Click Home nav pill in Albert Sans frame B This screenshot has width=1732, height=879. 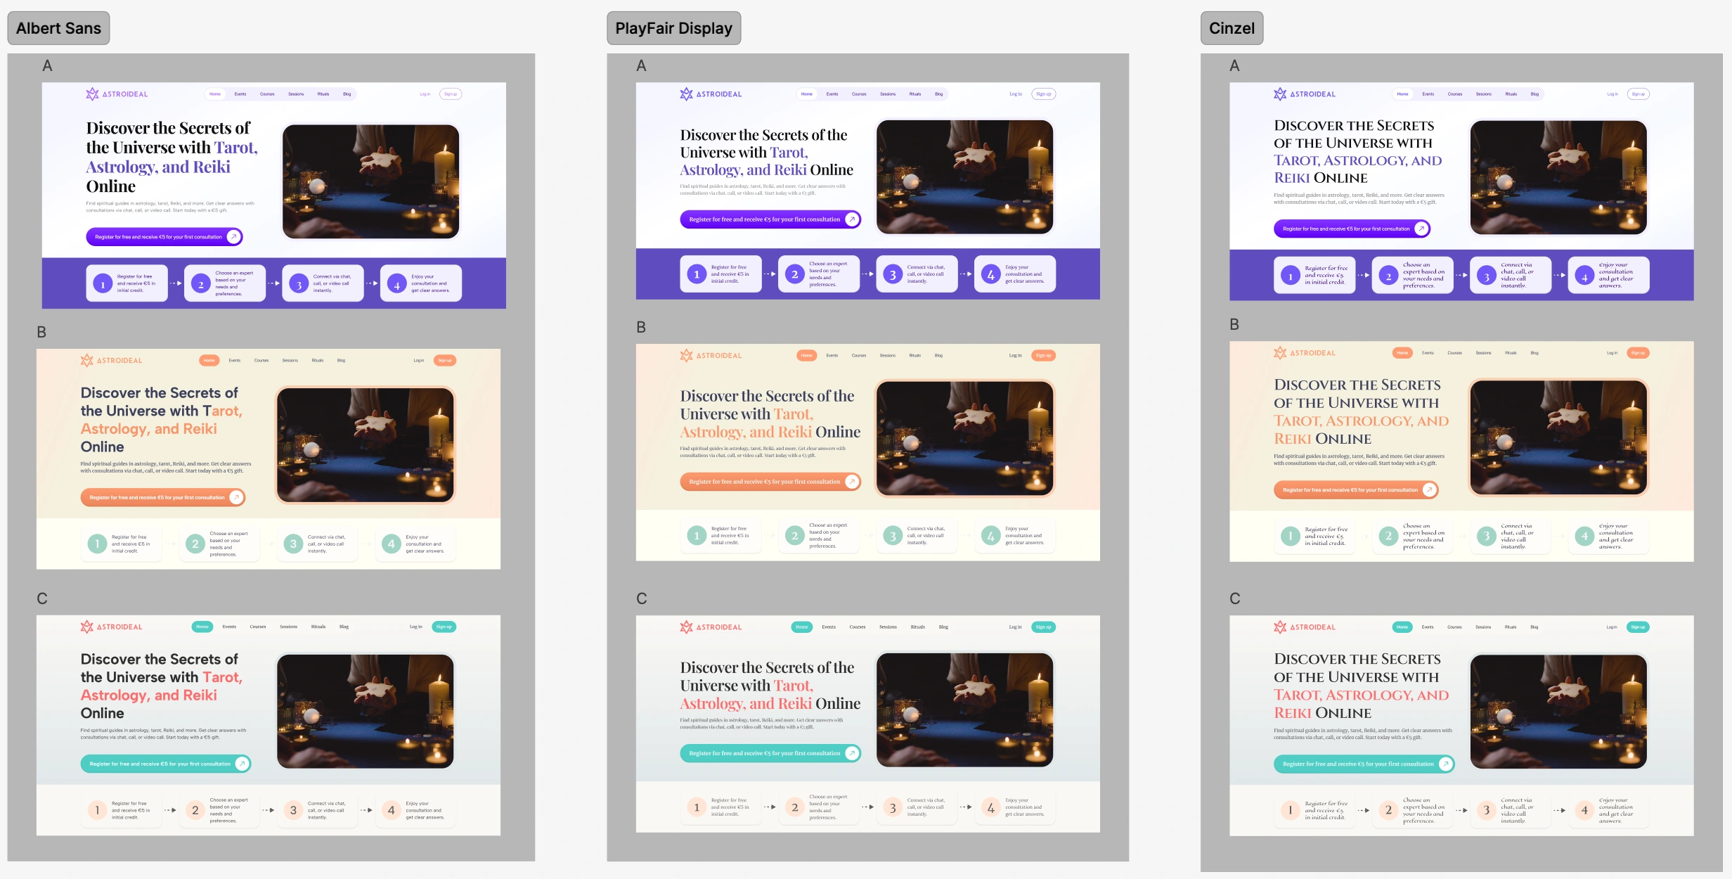(209, 360)
